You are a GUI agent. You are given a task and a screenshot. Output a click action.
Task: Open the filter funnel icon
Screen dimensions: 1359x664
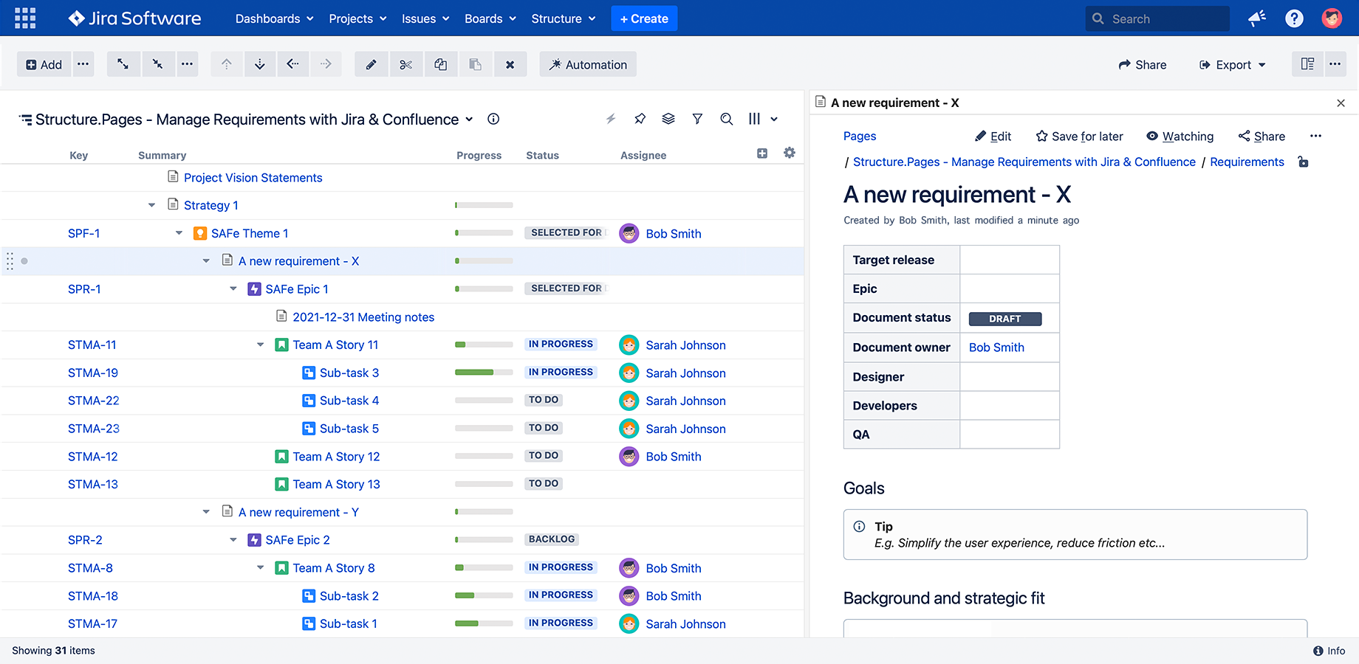697,119
